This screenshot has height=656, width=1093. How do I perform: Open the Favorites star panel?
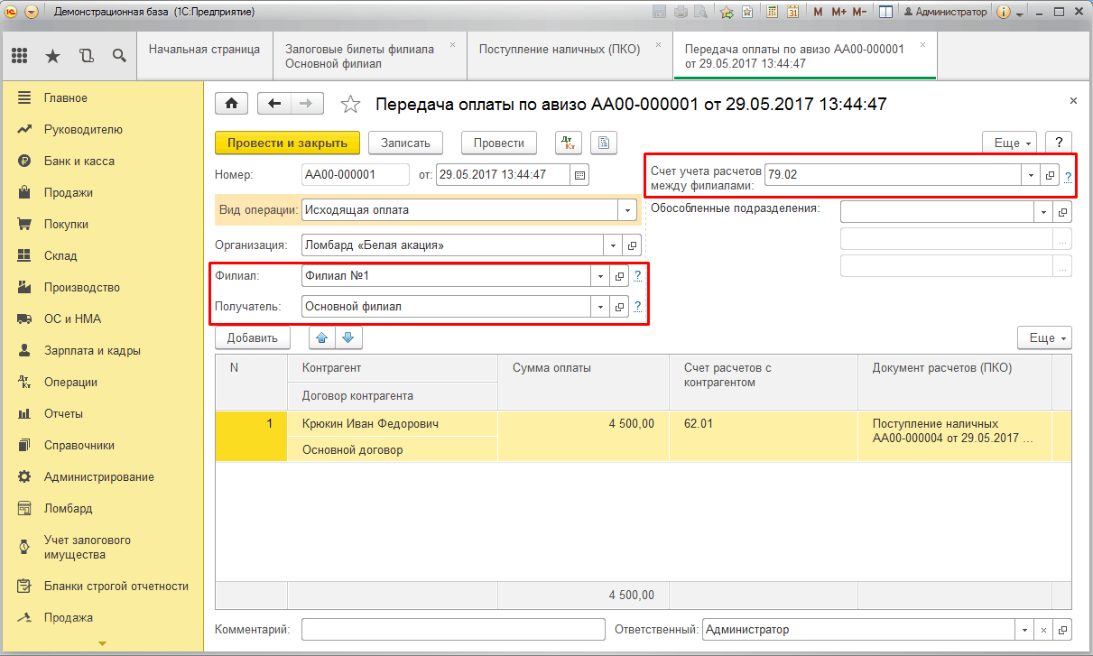(52, 56)
